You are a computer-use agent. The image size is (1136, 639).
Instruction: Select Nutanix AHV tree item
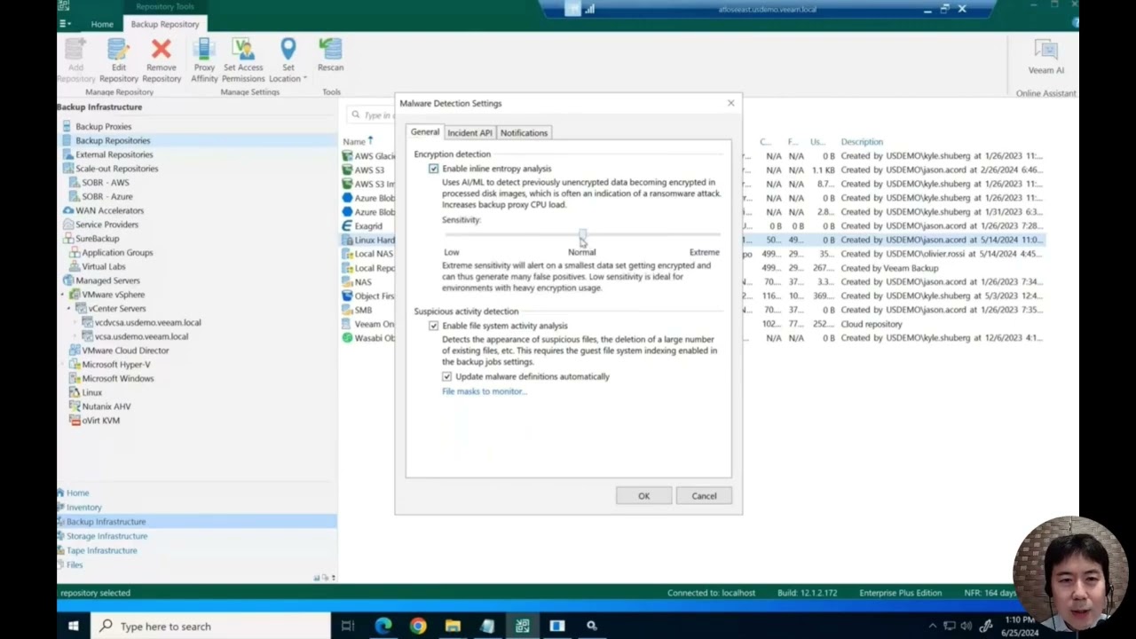(106, 406)
